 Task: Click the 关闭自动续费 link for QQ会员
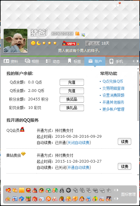79,143
